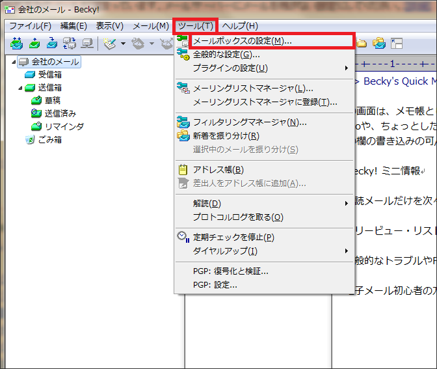The width and height of the screenshot is (437, 369).
Task: Select the 草稿 drafts folder
Action: tap(53, 100)
